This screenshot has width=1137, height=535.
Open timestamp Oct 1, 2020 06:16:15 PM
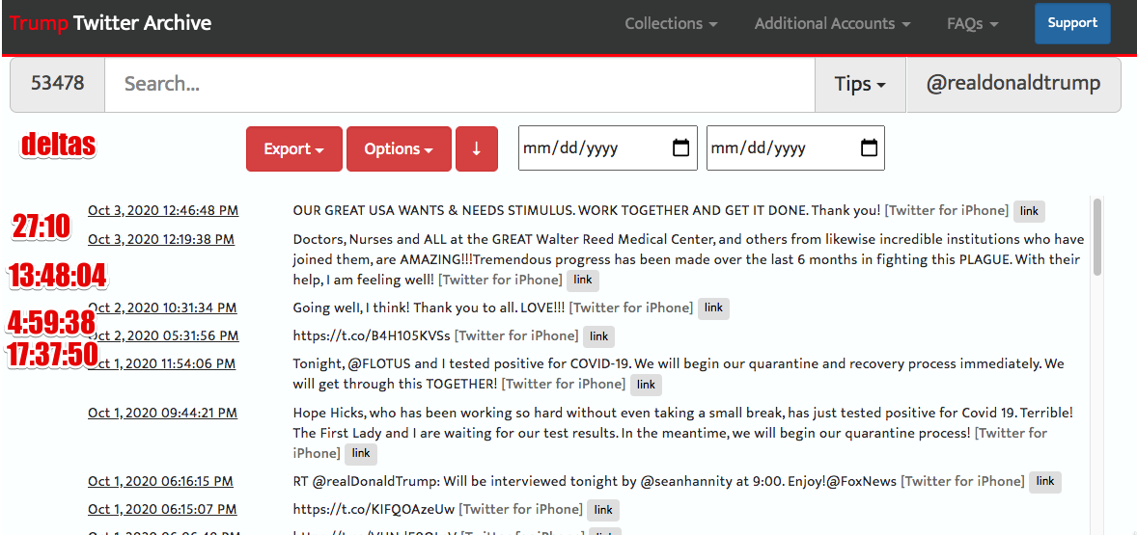[160, 481]
